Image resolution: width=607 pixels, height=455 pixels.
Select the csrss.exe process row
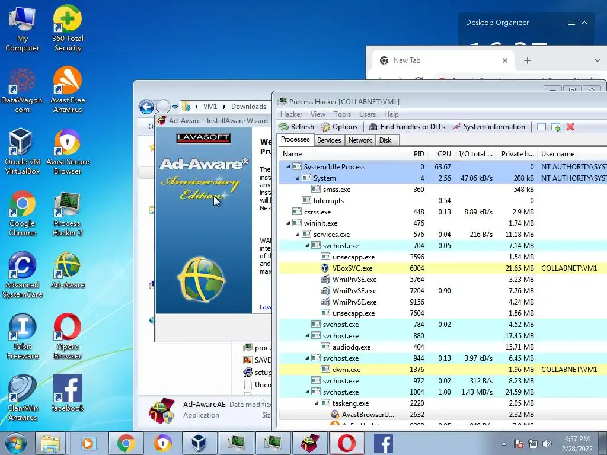pos(443,212)
